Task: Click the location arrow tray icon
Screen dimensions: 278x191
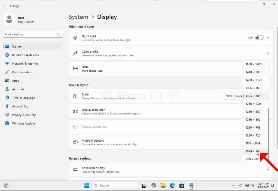Action: point(240,186)
